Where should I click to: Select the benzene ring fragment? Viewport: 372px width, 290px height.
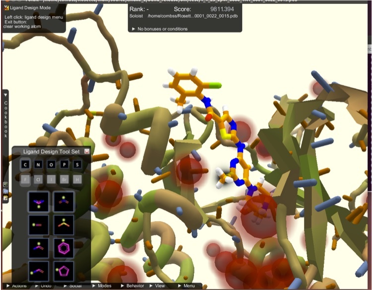coord(63,248)
